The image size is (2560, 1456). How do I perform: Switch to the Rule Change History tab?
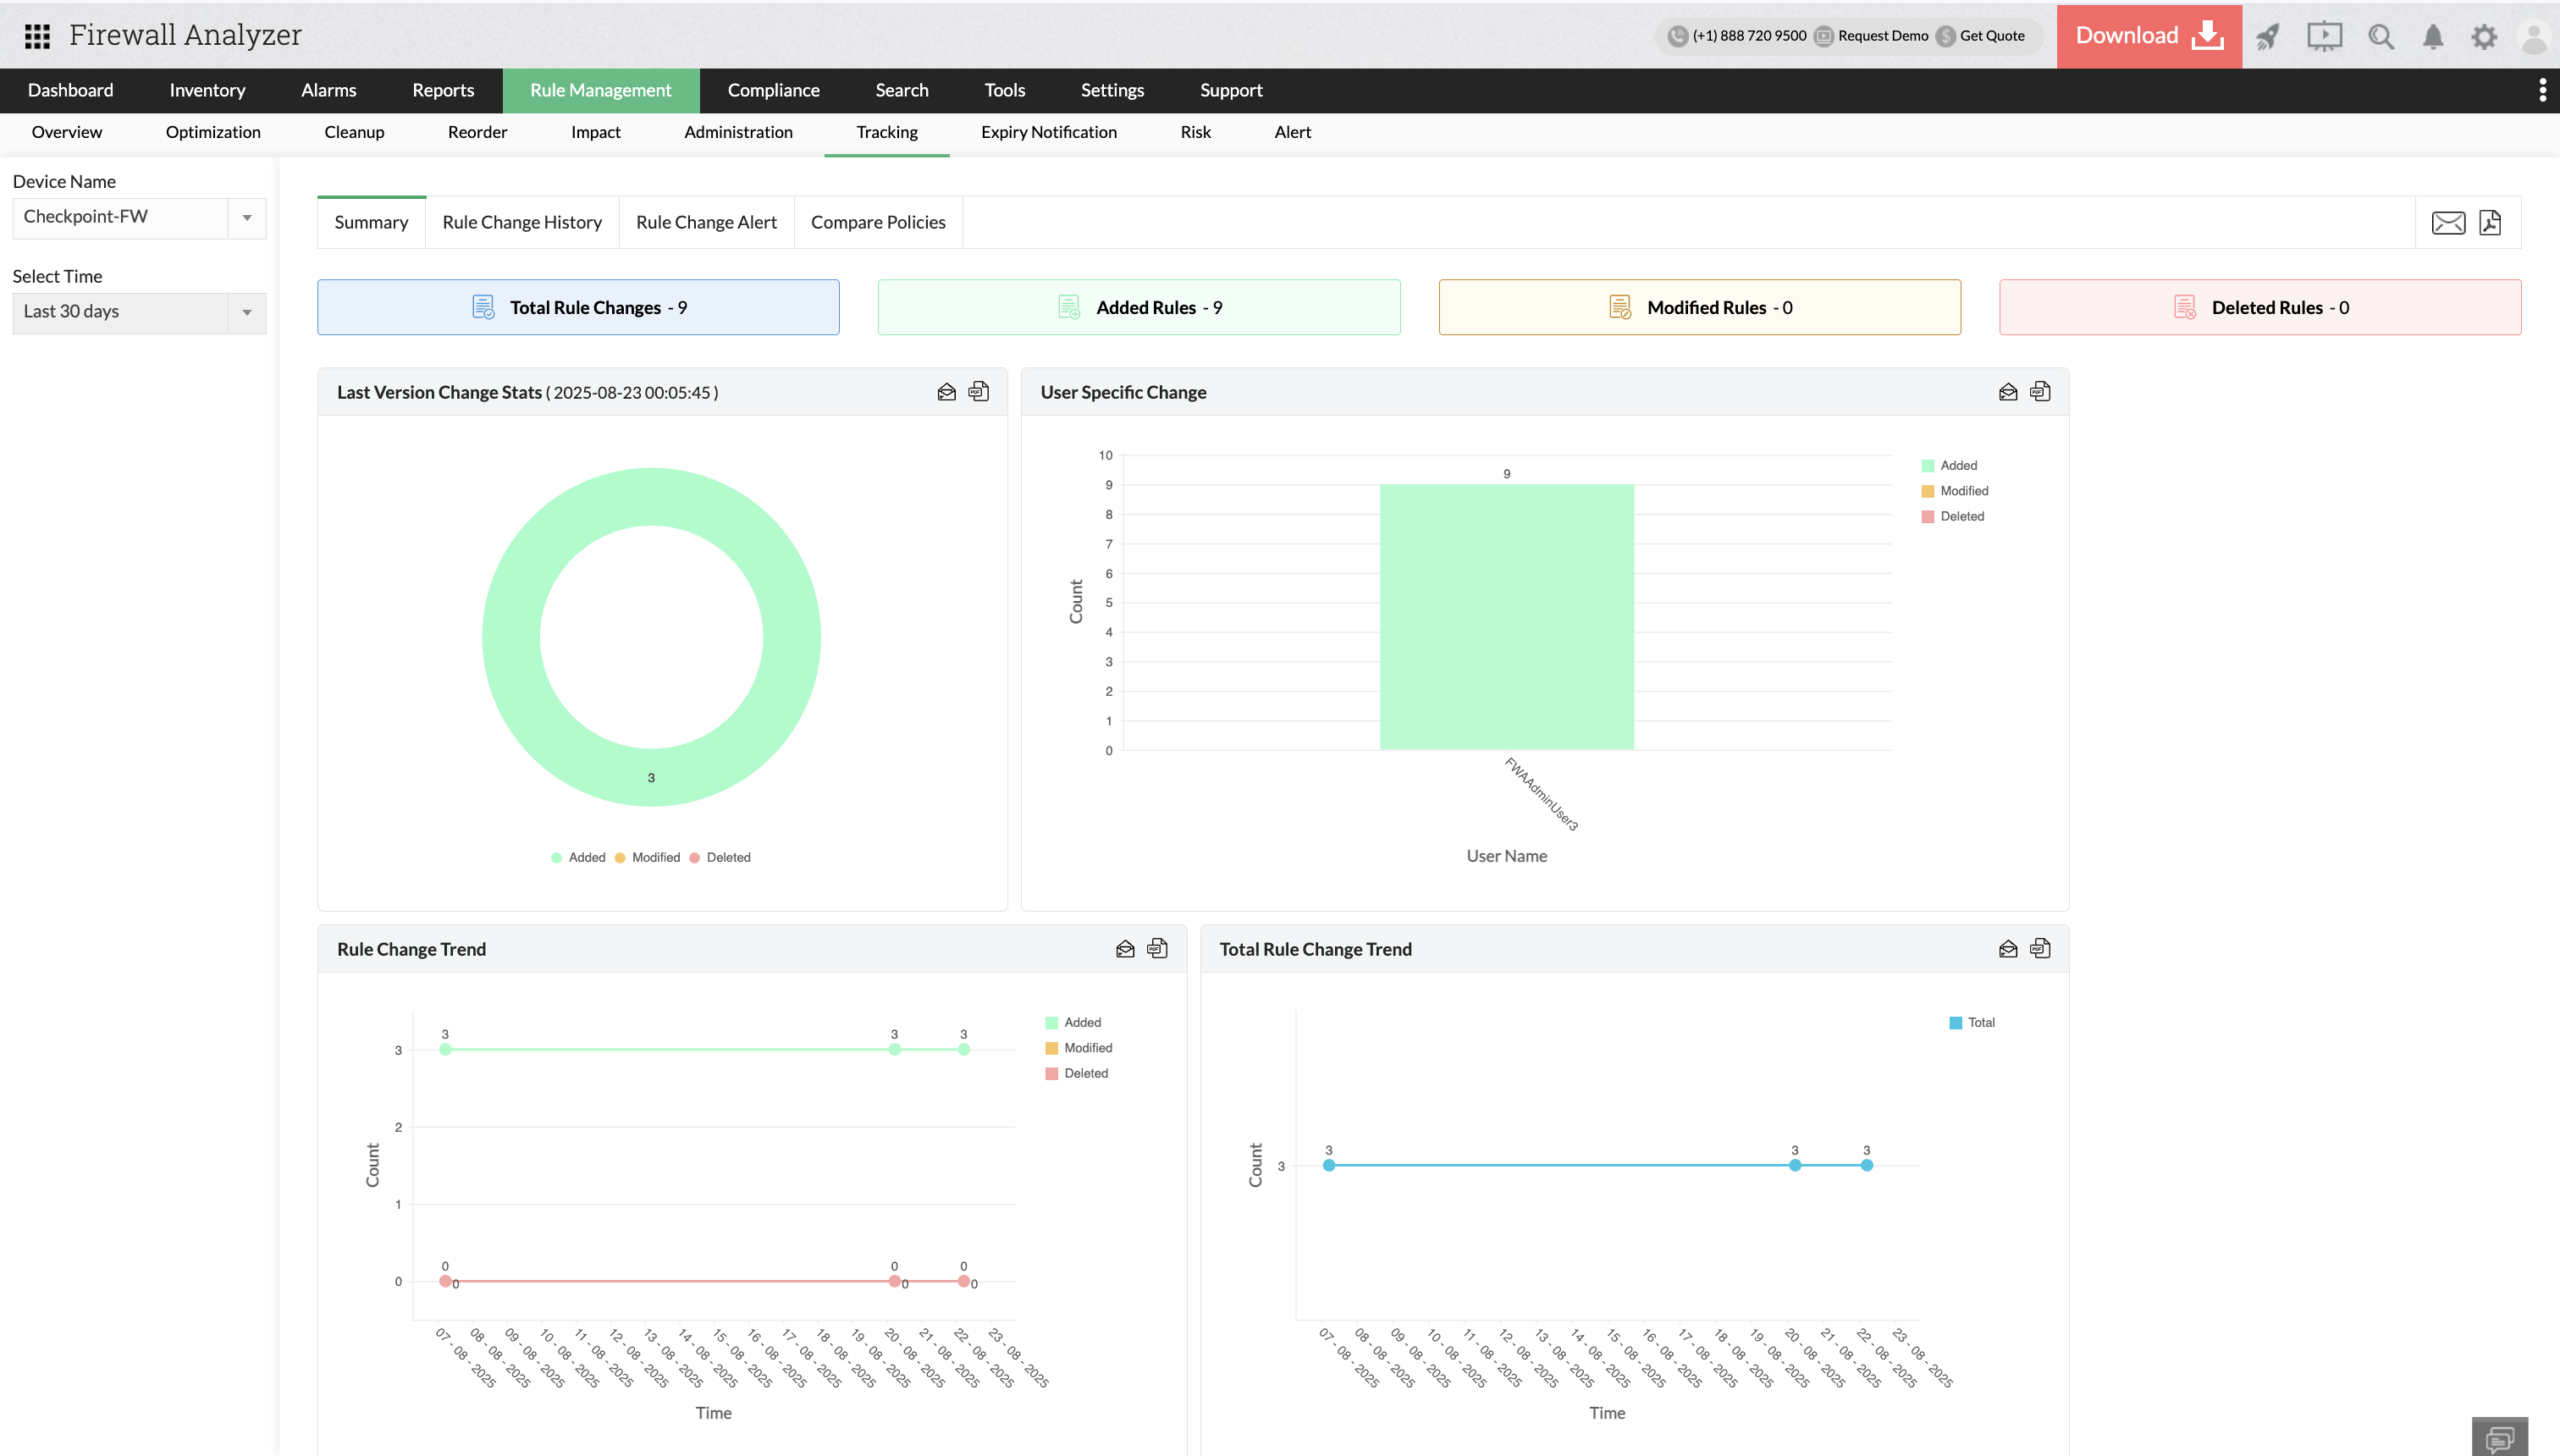522,222
